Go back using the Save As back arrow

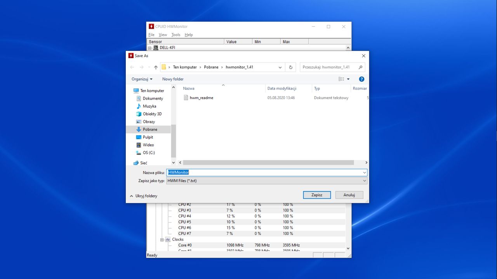[x=132, y=67]
